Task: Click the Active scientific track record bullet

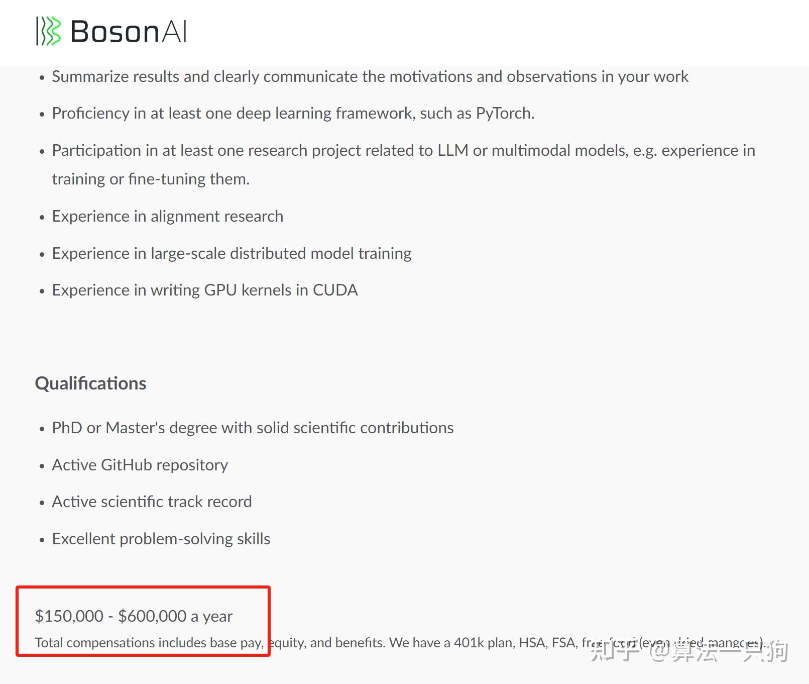Action: tap(152, 502)
